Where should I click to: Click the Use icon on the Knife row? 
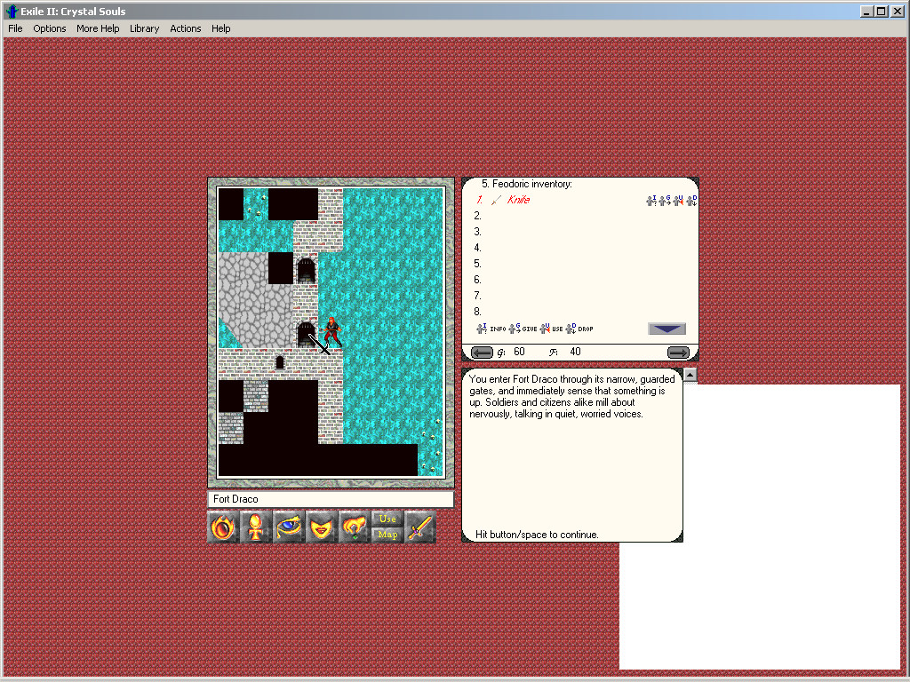coord(678,201)
